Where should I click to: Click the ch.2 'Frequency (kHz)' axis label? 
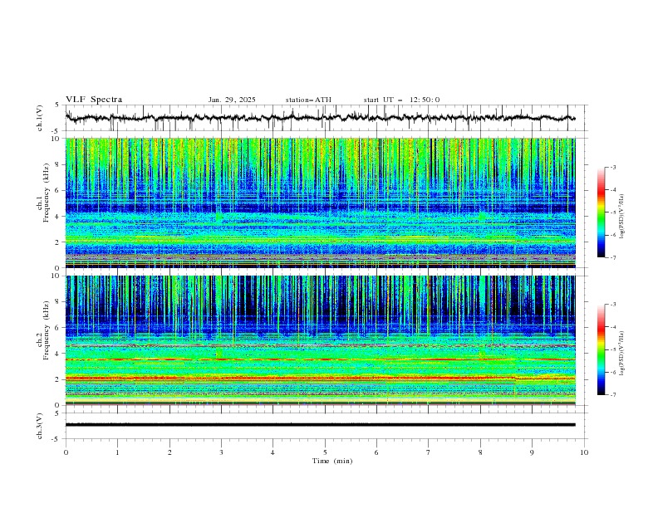(x=47, y=330)
